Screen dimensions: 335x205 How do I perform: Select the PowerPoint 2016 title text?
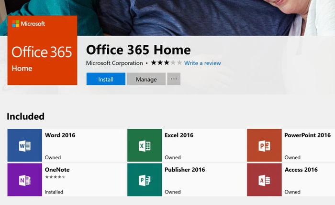tap(307, 135)
